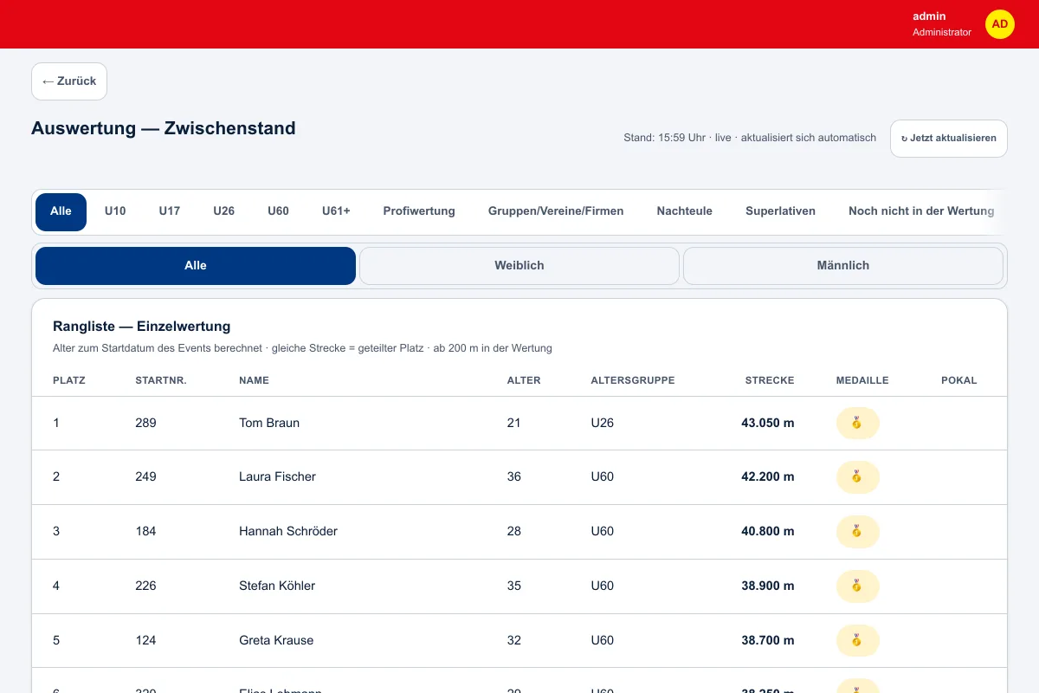Click distance value 43.050 m
Screen dimensions: 1039x693
(x=768, y=424)
